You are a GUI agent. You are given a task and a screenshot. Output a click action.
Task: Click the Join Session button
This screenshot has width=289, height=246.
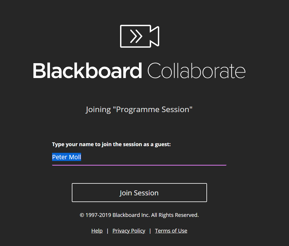coord(139,193)
